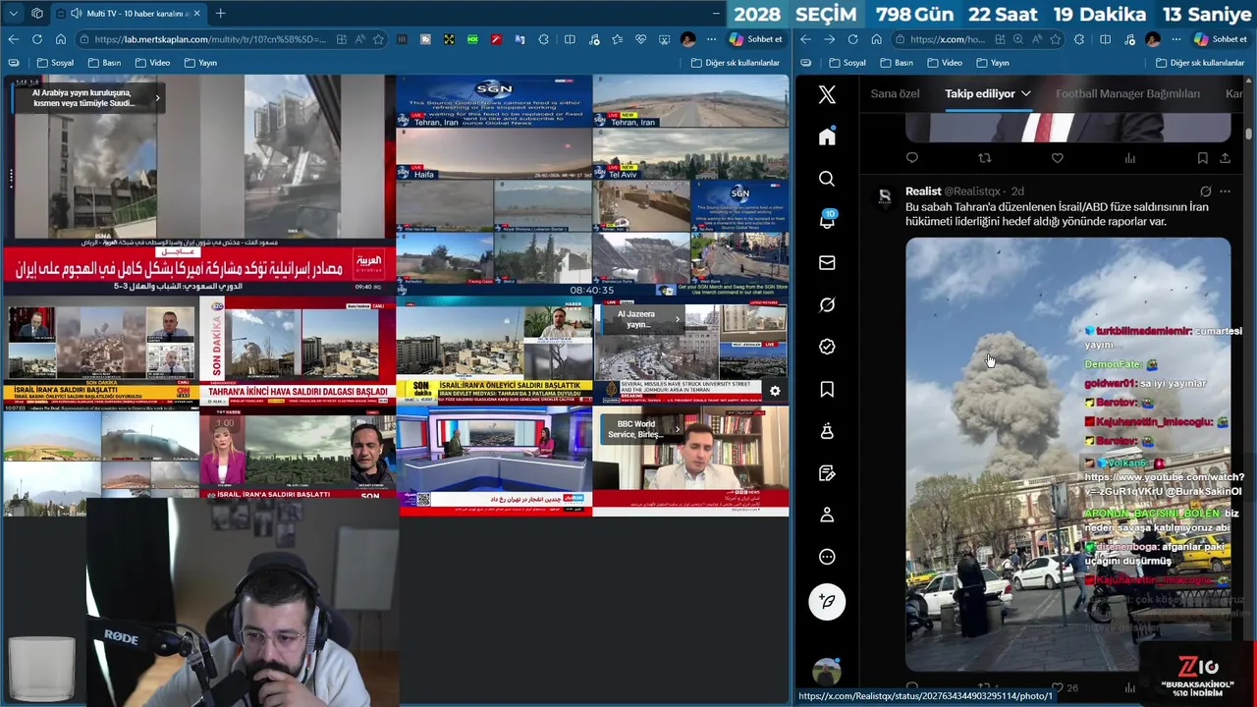Open Realist's explosion cloud photo
1257x707 pixels.
1067,454
